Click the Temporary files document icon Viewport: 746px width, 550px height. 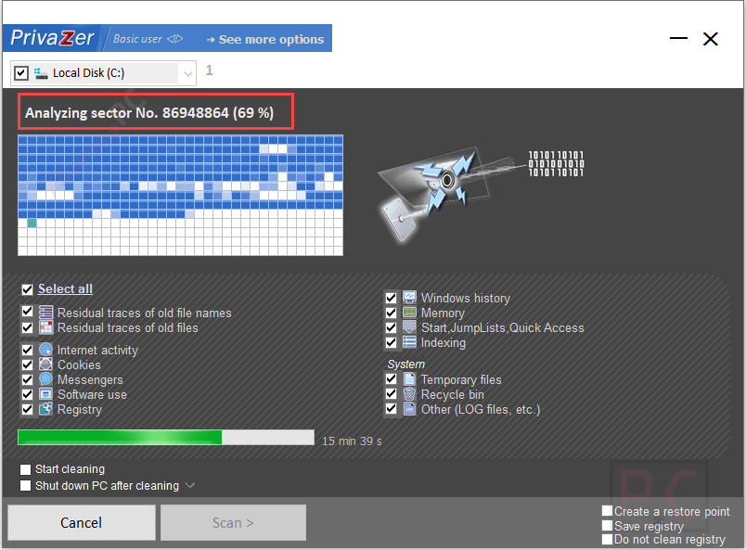click(409, 379)
